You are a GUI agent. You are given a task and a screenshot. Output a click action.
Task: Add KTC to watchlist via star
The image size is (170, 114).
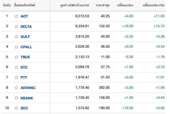[x=16, y=67]
